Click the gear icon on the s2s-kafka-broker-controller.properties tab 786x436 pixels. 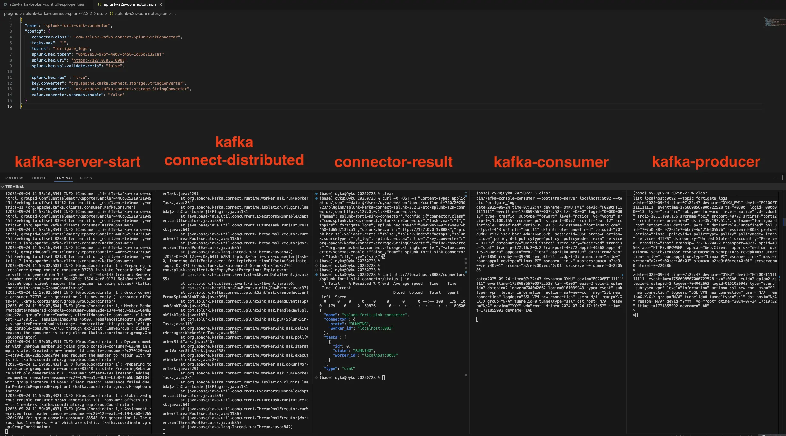tap(5, 4)
